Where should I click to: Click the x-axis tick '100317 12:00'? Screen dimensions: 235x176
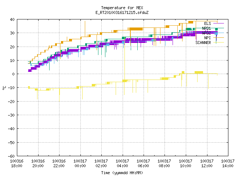click(207, 164)
